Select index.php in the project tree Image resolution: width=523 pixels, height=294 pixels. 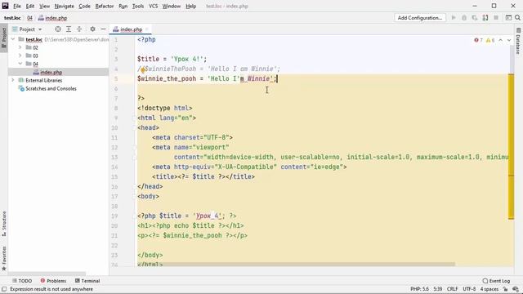pyautogui.click(x=51, y=72)
